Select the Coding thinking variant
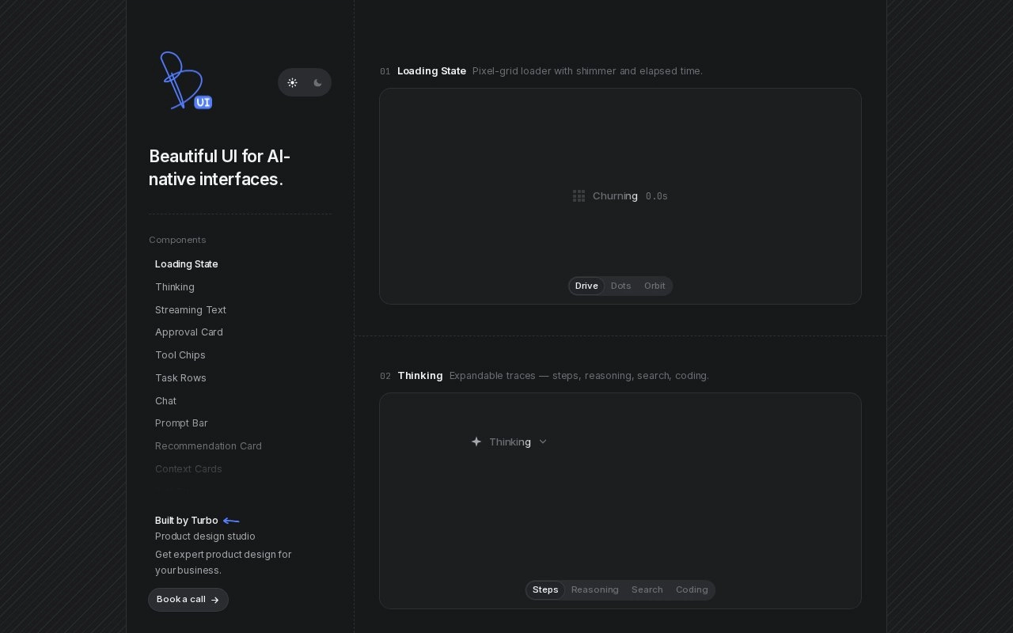1013x633 pixels. [x=692, y=590]
